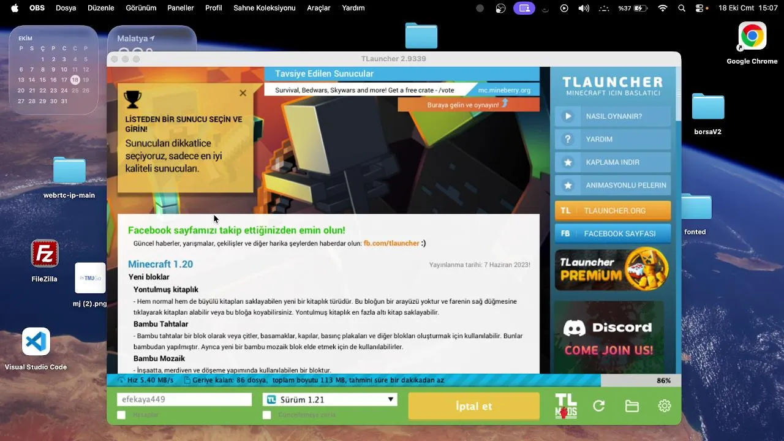Click KAPLAMA INDIR button
The width and height of the screenshot is (784, 441).
click(x=612, y=162)
